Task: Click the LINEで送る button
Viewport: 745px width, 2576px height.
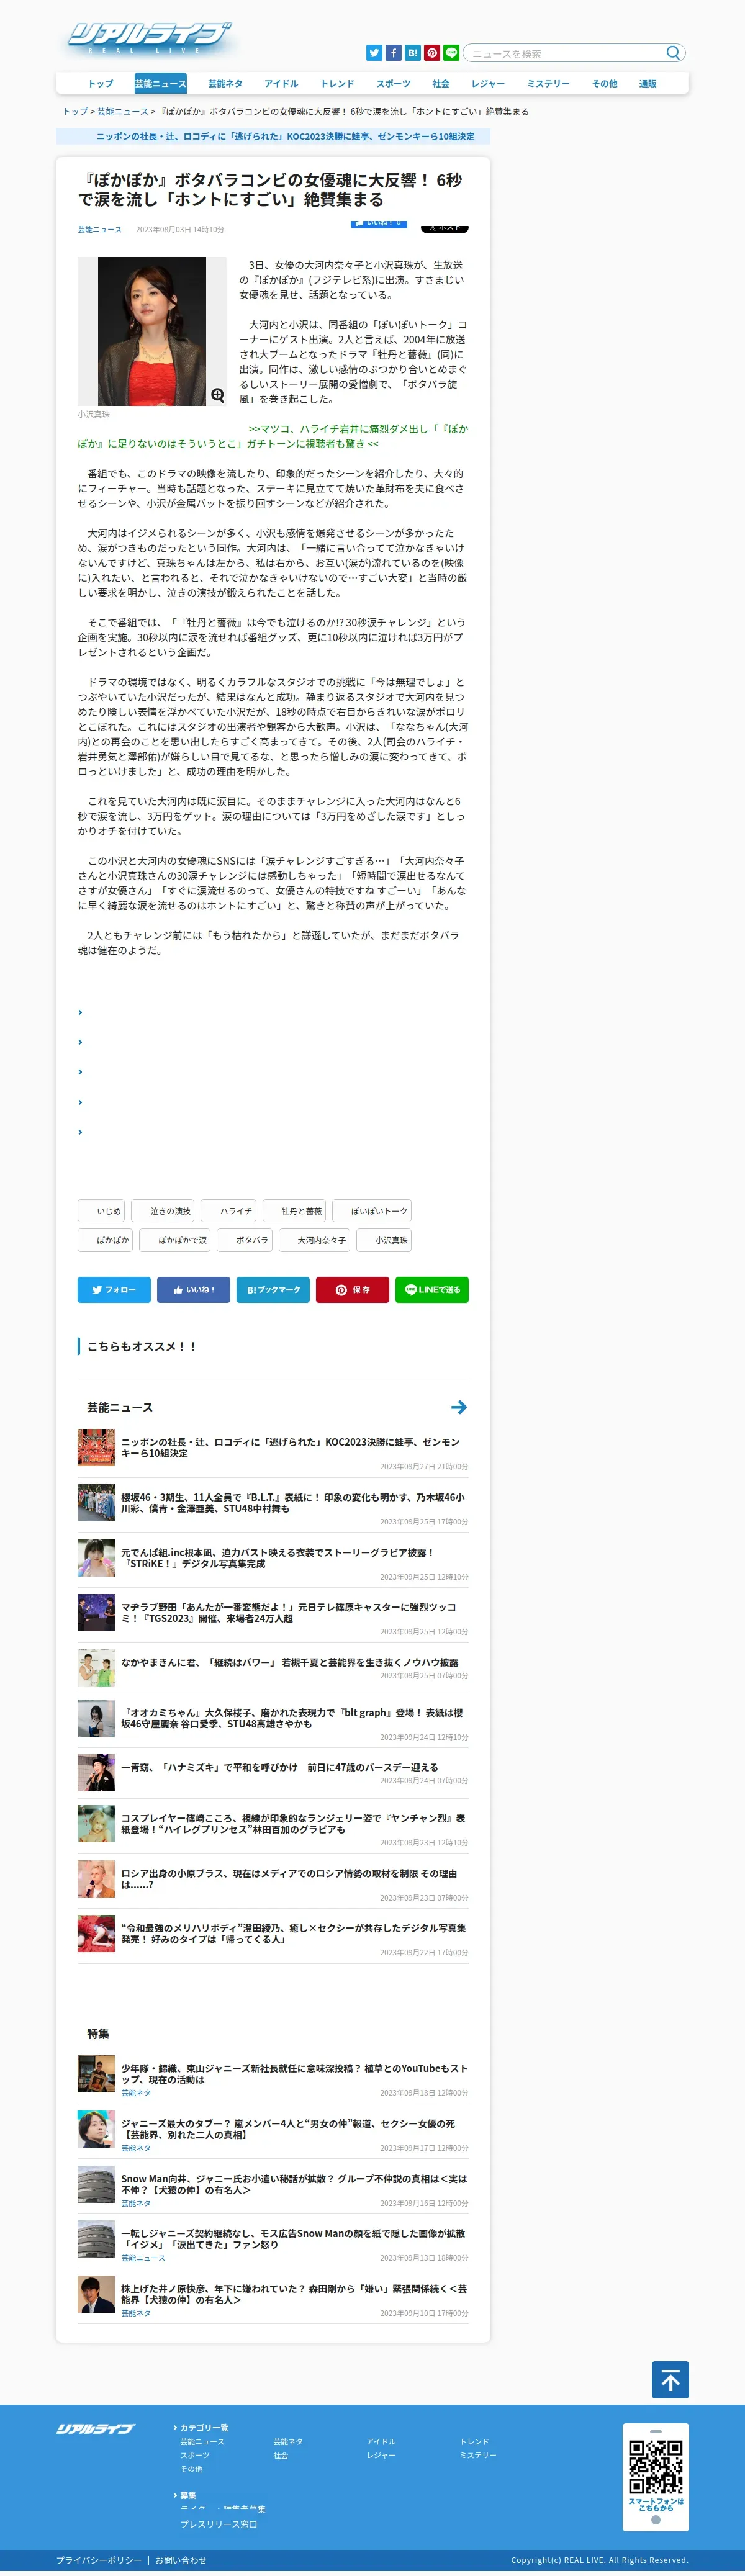Action: coord(432,1290)
